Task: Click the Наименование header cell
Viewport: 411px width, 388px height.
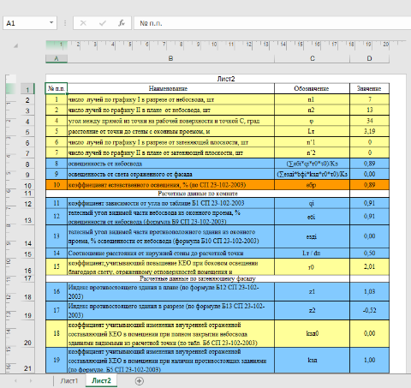Action: pyautogui.click(x=170, y=88)
